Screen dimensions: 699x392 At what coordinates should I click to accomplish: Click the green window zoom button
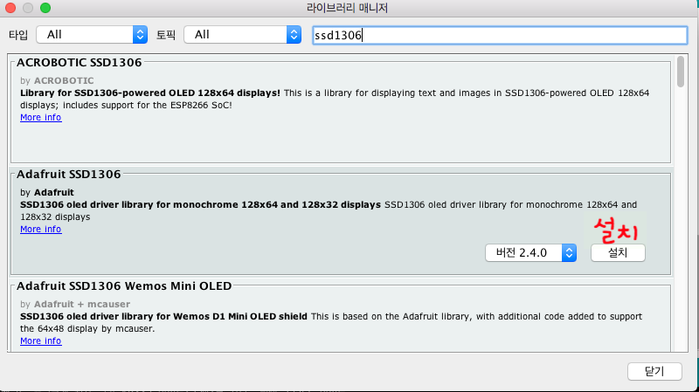pyautogui.click(x=45, y=8)
